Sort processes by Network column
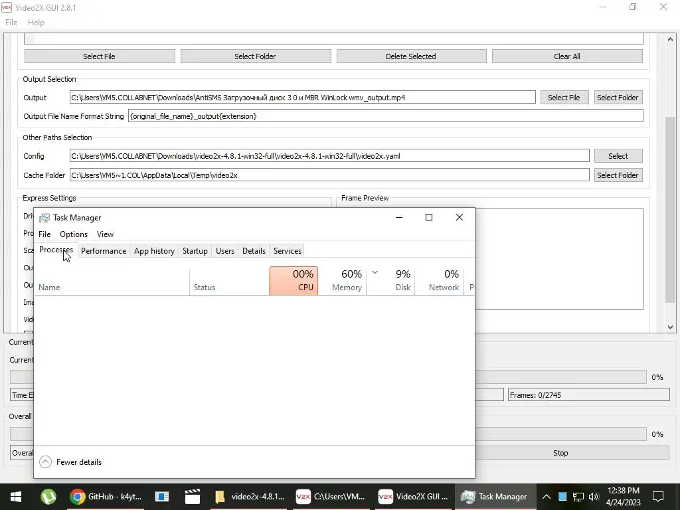The width and height of the screenshot is (680, 510). [440, 281]
